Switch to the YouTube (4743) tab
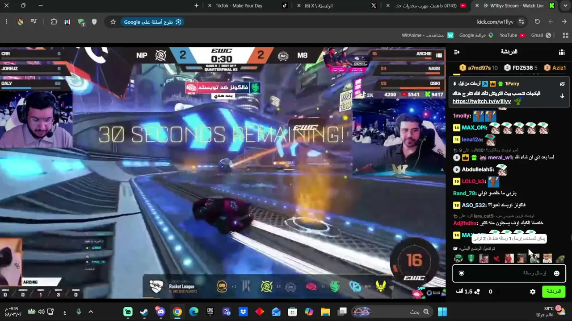572x321 pixels. (426, 6)
